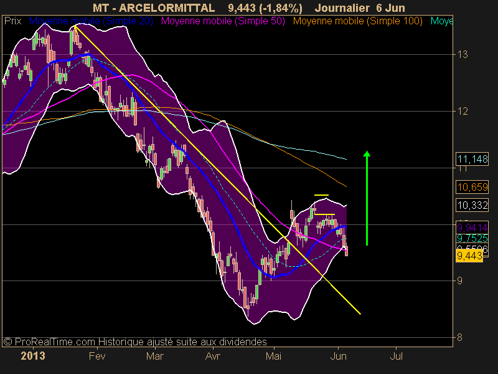This screenshot has height=374, width=498.
Task: Select the teal 9,7525 price tag
Action: [x=472, y=238]
